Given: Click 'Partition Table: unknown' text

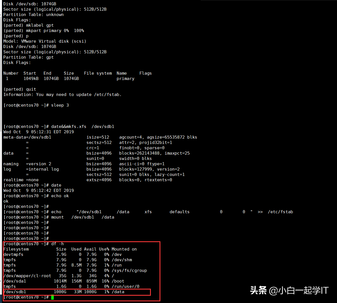Looking at the screenshot, I should (x=34, y=15).
